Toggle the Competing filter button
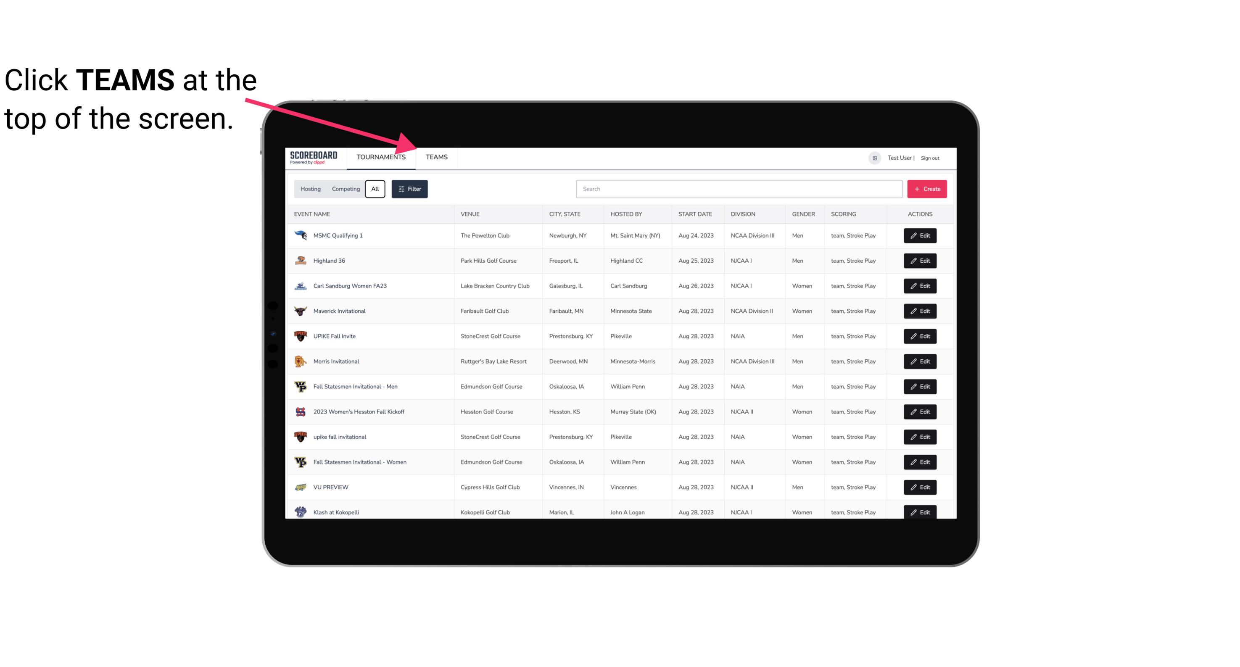This screenshot has height=667, width=1240. (344, 189)
